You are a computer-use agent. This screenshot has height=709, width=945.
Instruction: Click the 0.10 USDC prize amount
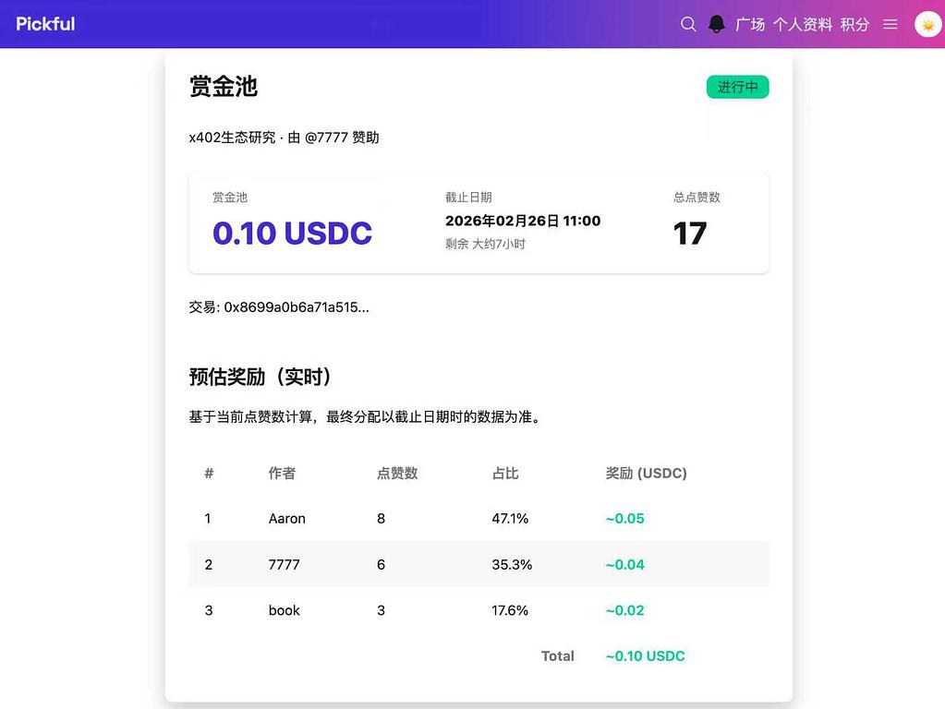click(x=292, y=234)
